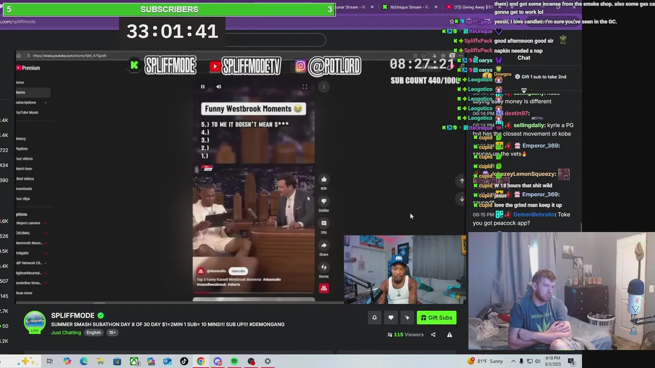The image size is (655, 368).
Task: Open the Short's three-dot more menu
Action: 324,87
